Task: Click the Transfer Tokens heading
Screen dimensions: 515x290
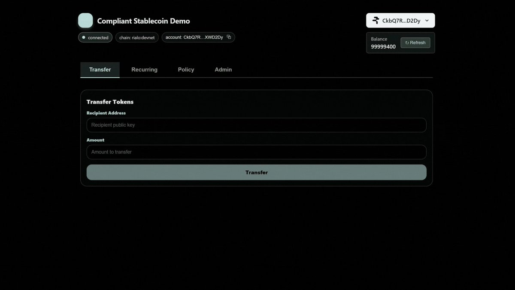Action: [110, 102]
